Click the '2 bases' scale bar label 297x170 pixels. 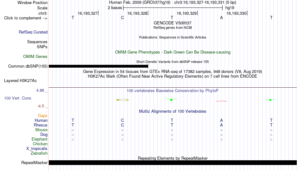(x=115, y=8)
